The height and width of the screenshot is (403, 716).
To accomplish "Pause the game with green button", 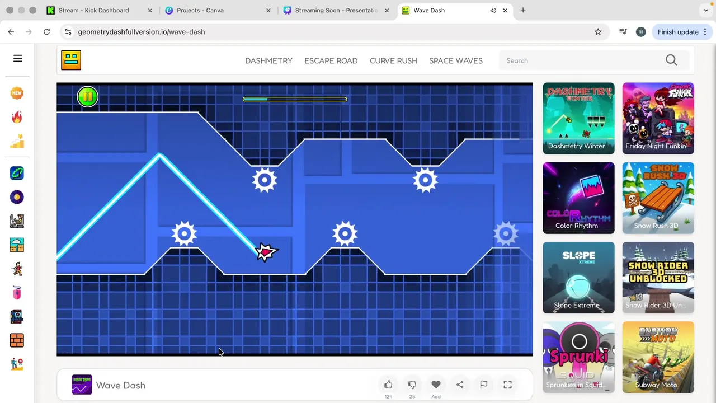I will pyautogui.click(x=87, y=97).
